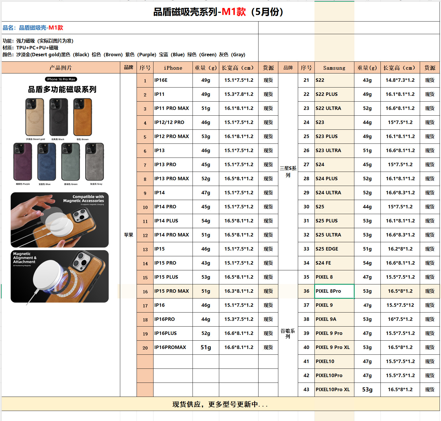Click the 15.3*7.8*1.2 dimensions cell
The image size is (441, 421).
[239, 94]
